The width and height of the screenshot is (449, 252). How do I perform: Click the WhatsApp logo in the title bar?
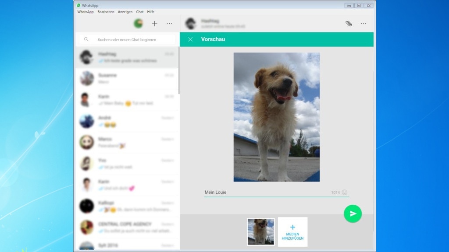click(78, 5)
